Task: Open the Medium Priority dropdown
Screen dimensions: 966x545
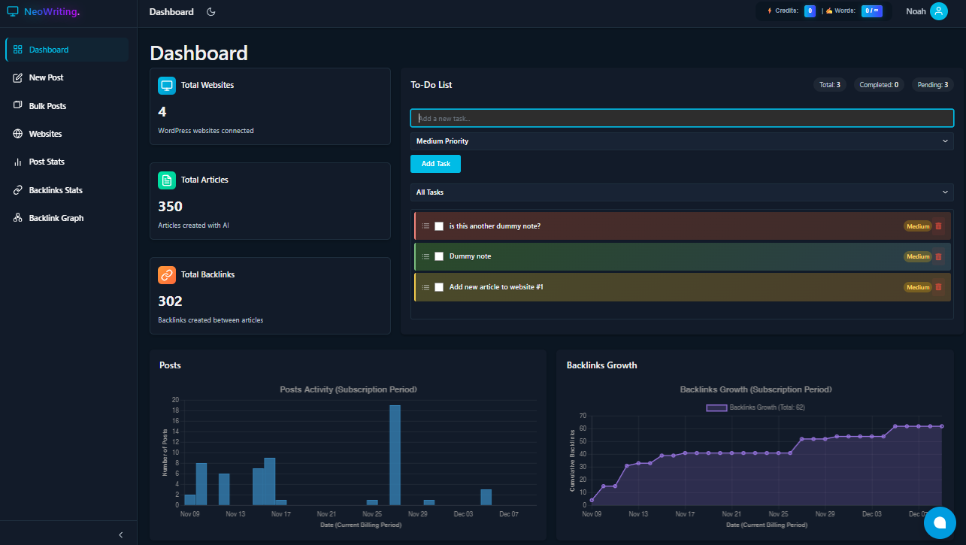Action: point(681,141)
